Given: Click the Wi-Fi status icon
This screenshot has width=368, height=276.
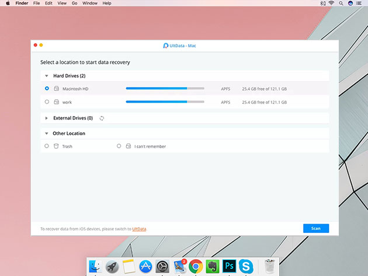Looking at the screenshot, I should tap(331, 3).
